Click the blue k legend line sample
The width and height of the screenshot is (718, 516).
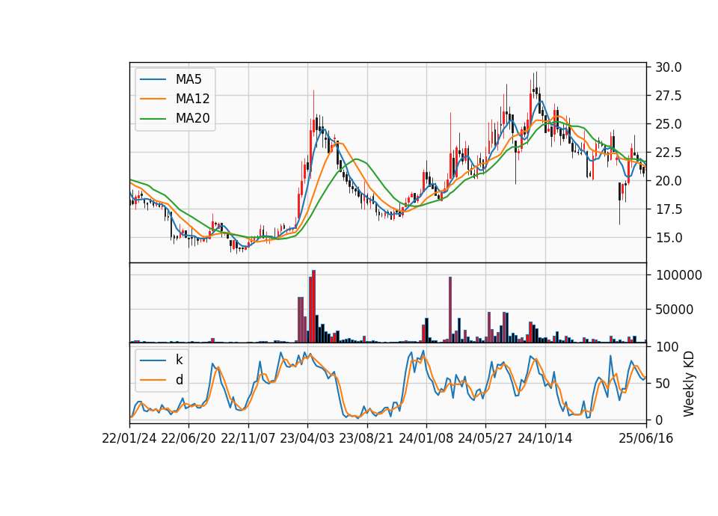[x=153, y=360]
